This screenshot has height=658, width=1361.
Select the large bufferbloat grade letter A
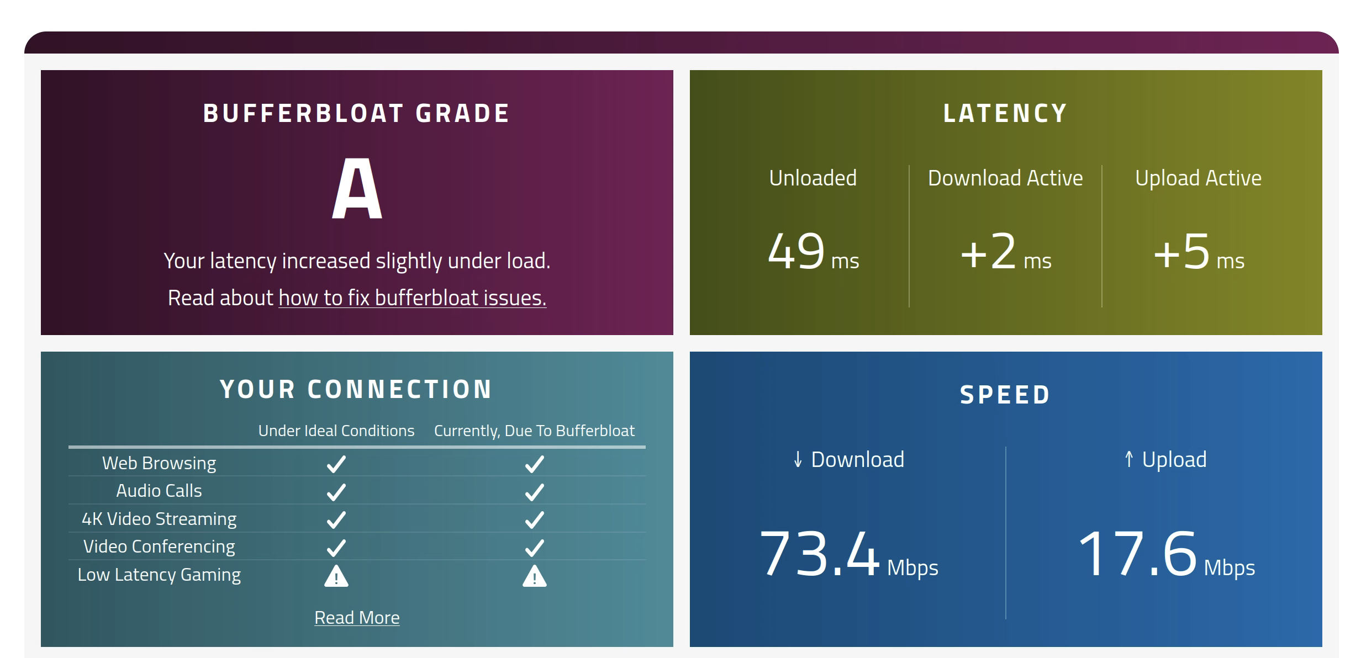tap(357, 188)
